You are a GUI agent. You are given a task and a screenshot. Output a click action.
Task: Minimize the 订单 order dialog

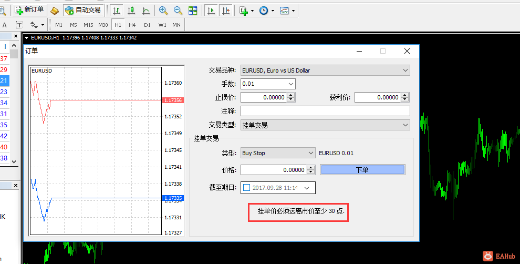click(x=359, y=51)
